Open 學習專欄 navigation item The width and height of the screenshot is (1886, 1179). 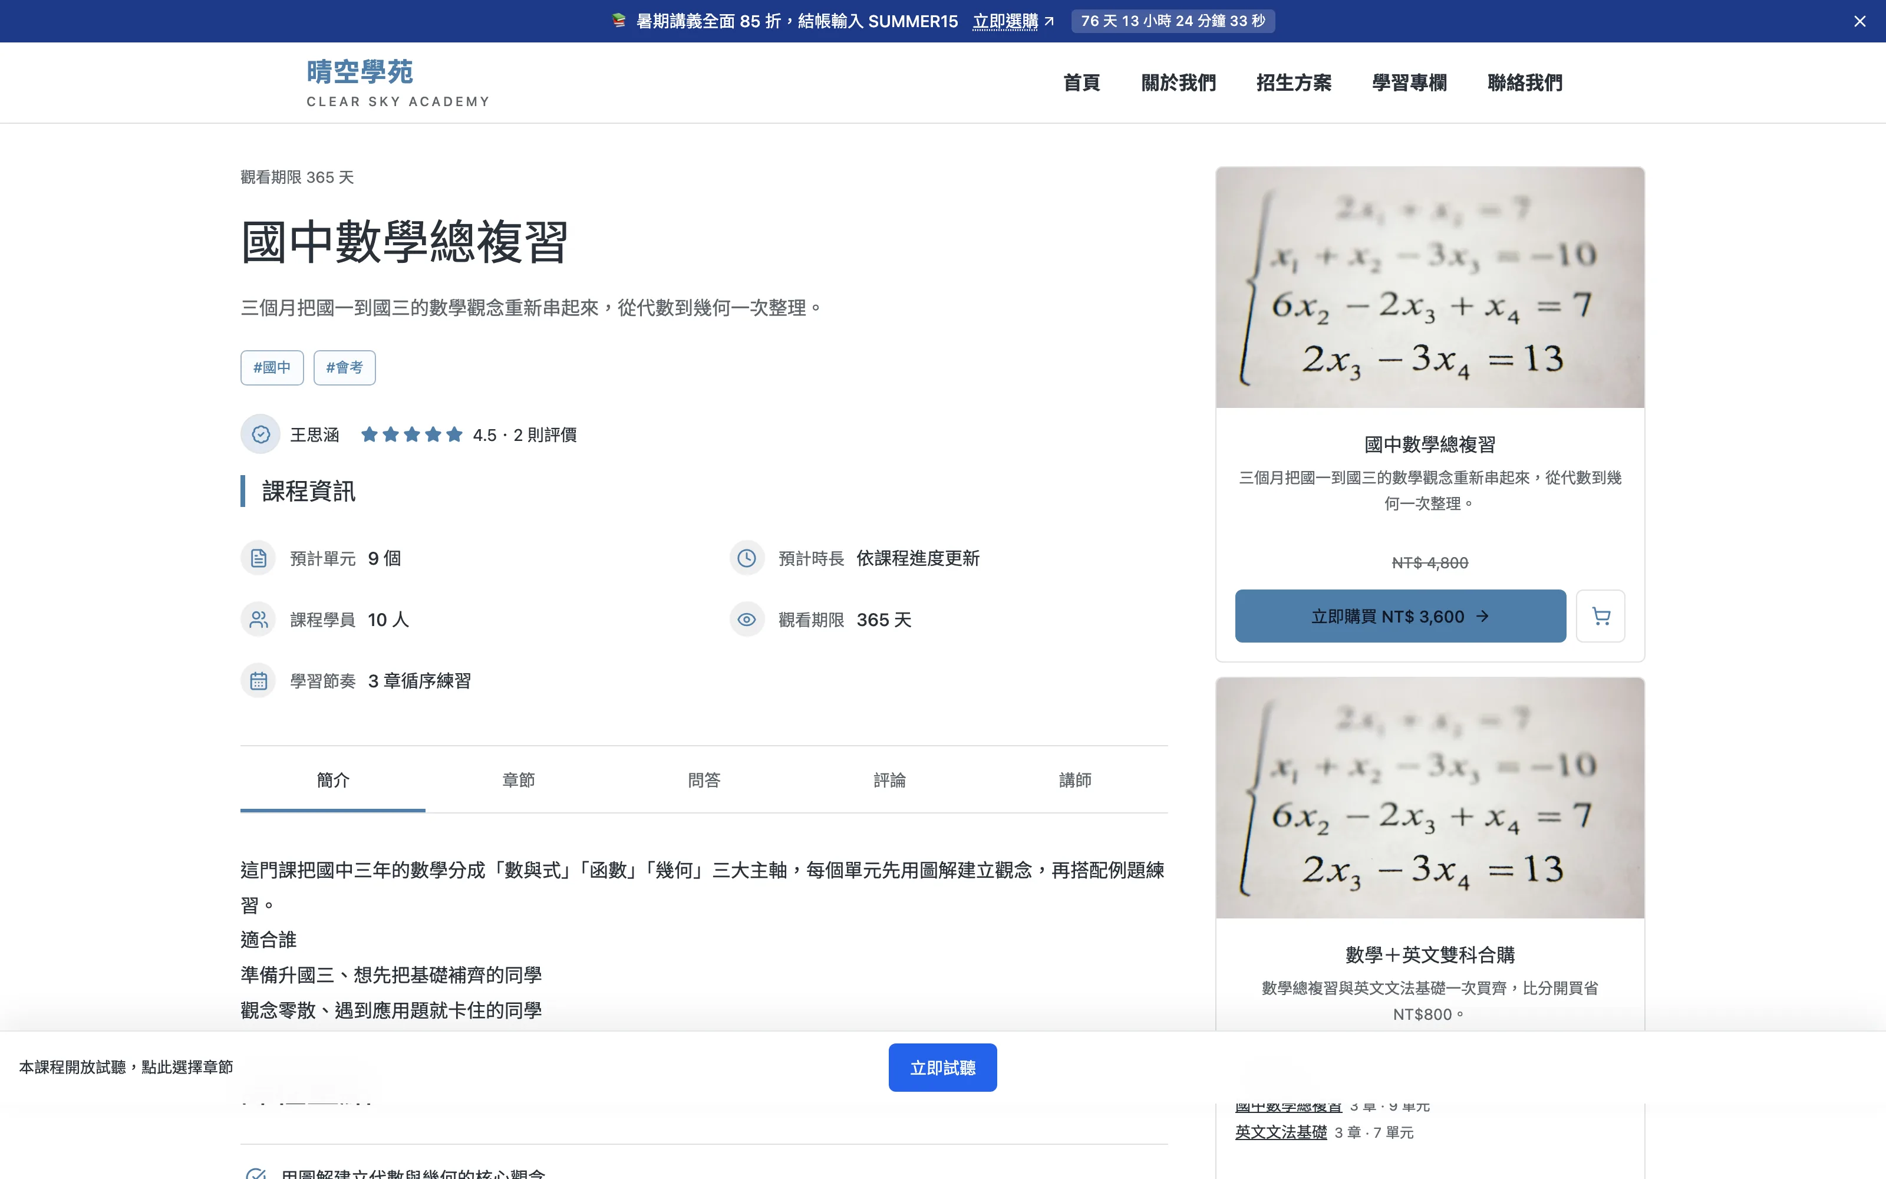point(1409,83)
